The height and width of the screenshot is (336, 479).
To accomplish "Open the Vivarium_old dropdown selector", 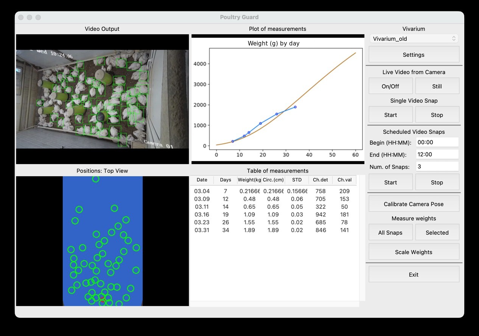I will point(414,39).
